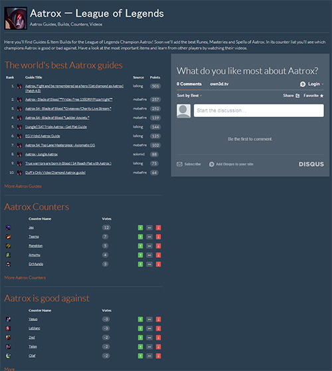The width and height of the screenshot is (332, 371).
Task: Click the Yasuo champion icon
Action: [x=8, y=319]
